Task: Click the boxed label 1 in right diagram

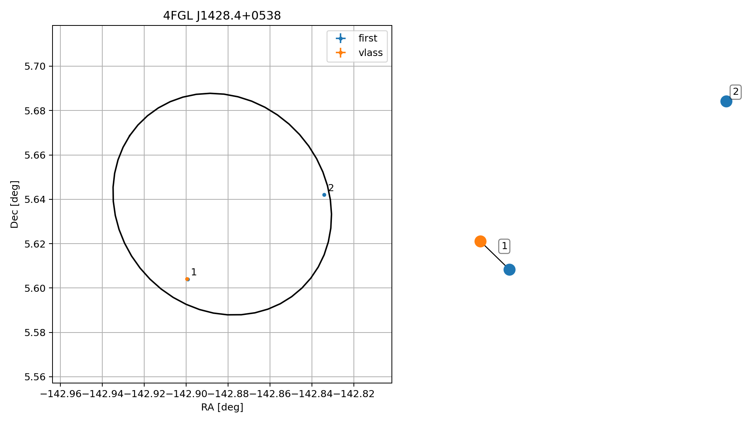Action: click(x=504, y=246)
